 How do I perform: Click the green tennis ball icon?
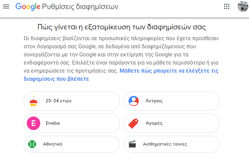click(x=32, y=144)
